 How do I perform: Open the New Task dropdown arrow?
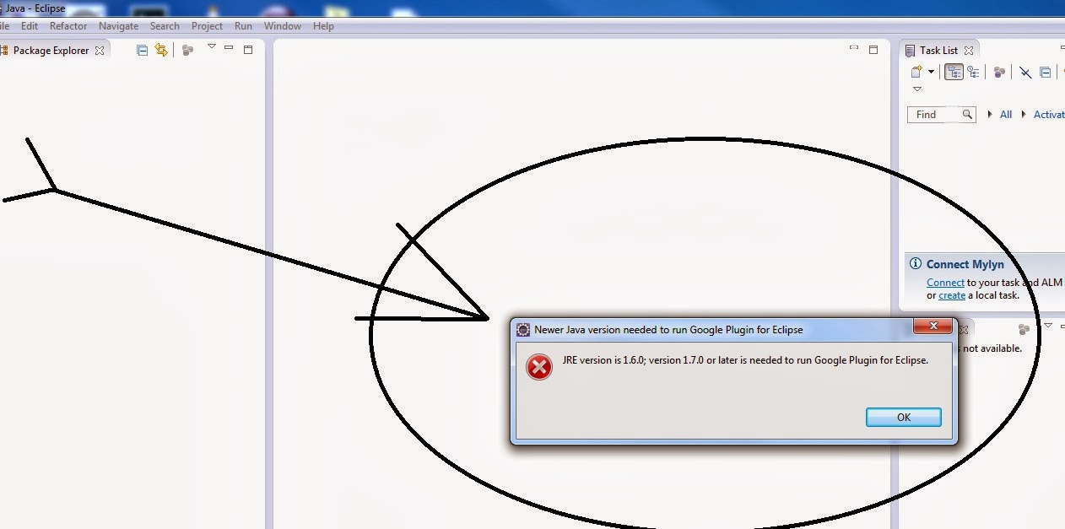point(931,73)
